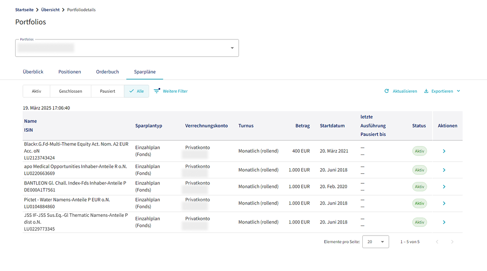487x271 pixels.
Task: Expand the Exportieren dropdown chevron
Action: tap(459, 91)
